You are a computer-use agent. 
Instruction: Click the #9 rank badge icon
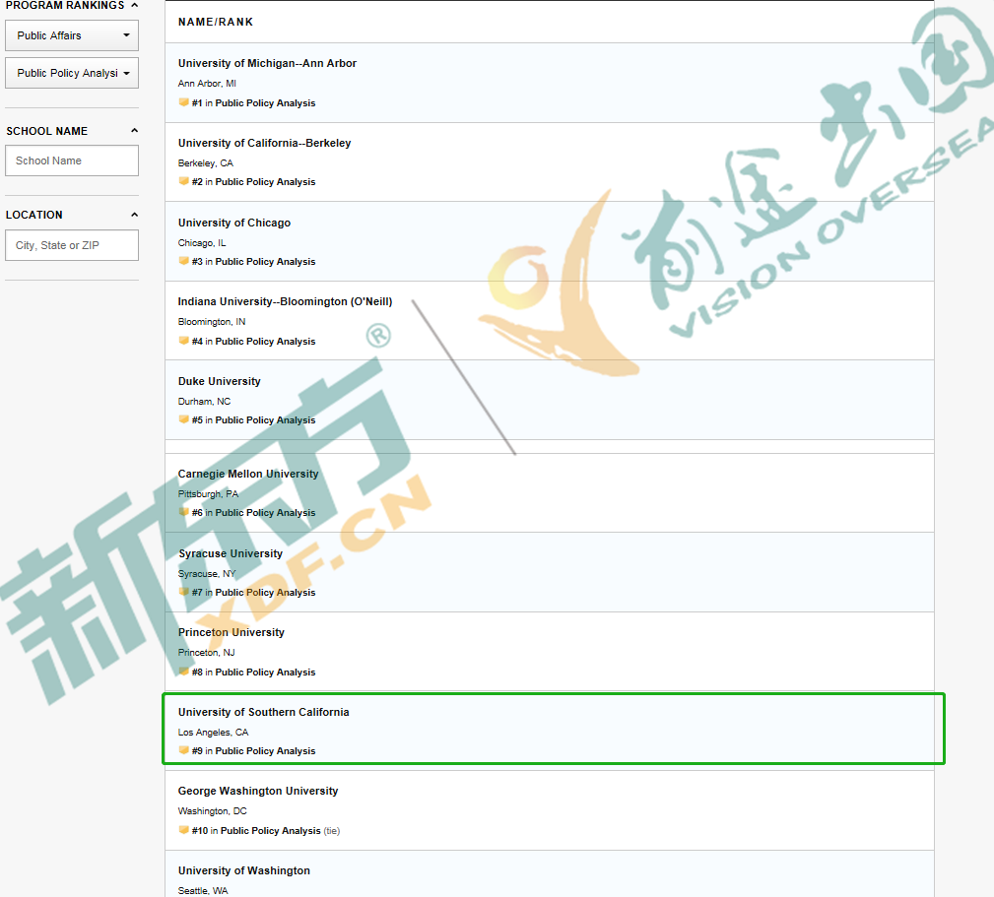pos(184,750)
